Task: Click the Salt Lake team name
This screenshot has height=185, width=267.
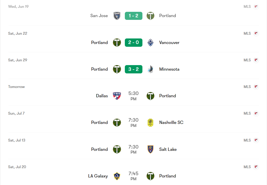Action: [x=168, y=149]
